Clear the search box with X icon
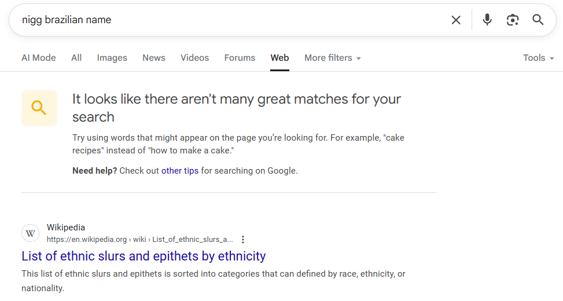Viewport: 563px width, 301px height. click(x=455, y=20)
